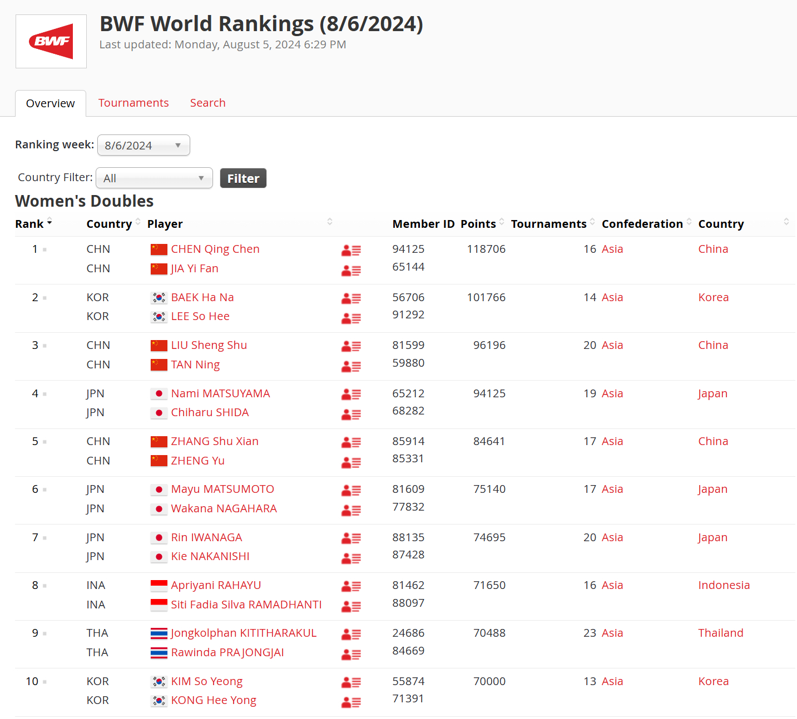Open the Thailand country link
This screenshot has width=797, height=719.
tap(721, 633)
